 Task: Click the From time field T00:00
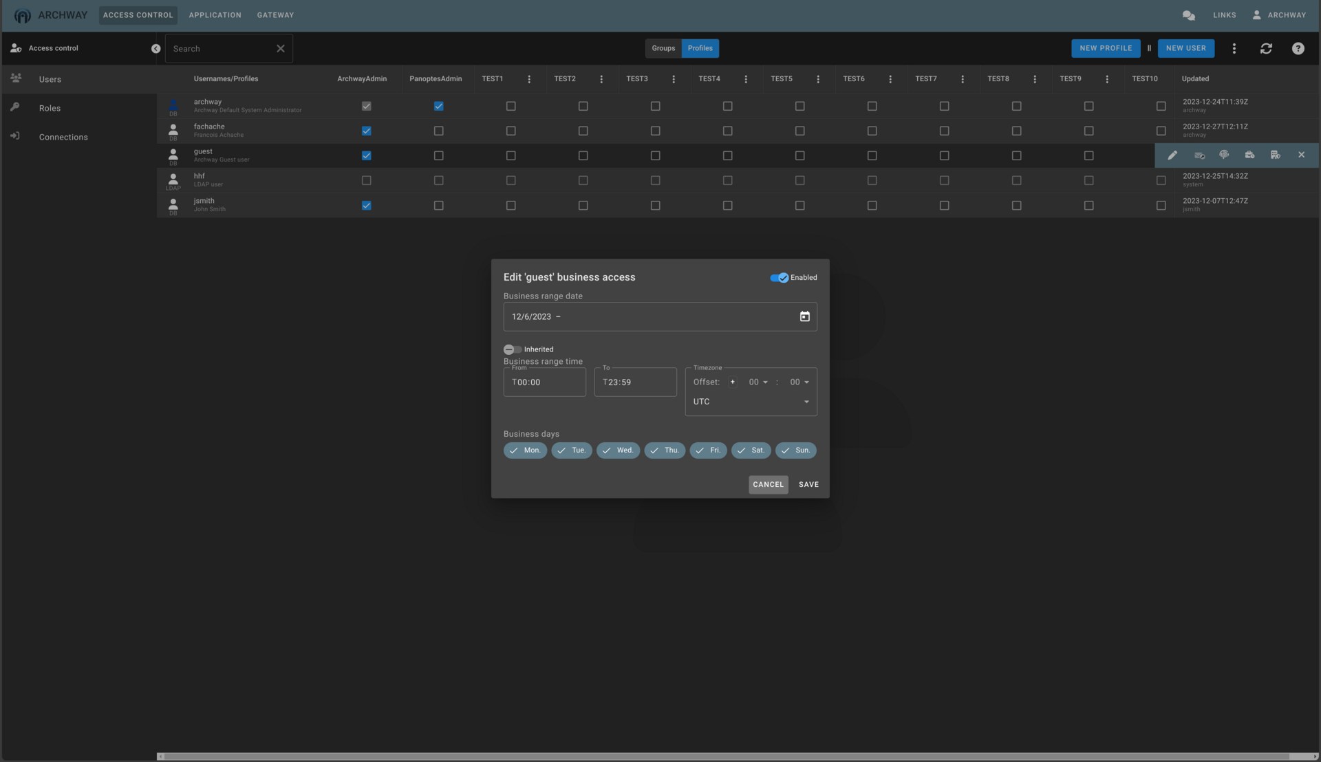tap(544, 382)
